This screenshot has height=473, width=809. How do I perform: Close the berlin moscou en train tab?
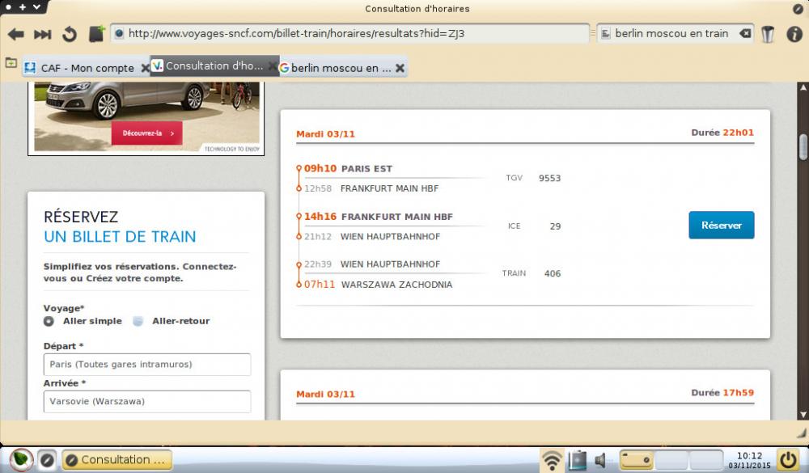[400, 68]
